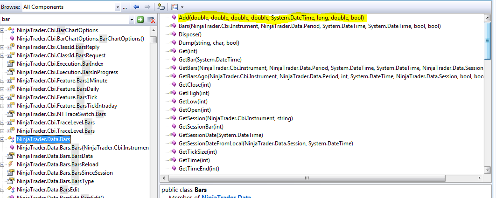Image resolution: width=496 pixels, height=198 pixels.
Task: Navigate back with the blue left arrow
Action: pyautogui.click(x=136, y=7)
